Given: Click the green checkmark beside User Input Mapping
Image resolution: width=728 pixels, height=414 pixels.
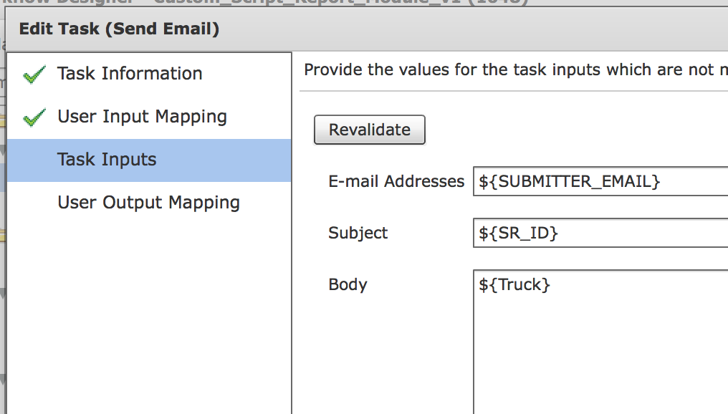Looking at the screenshot, I should (34, 117).
